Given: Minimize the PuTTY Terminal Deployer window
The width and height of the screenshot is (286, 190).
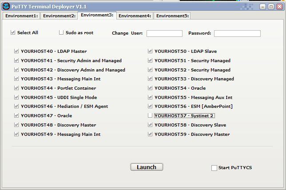Looking at the screenshot, I should click(263, 7).
